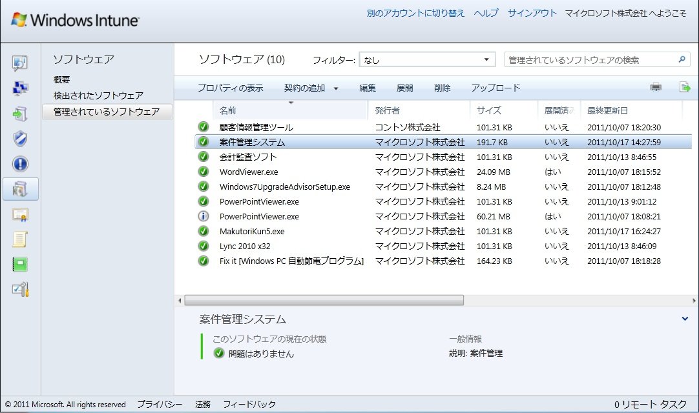699x413 pixels.
Task: Click green check beside 問題はありません
Action: point(218,353)
